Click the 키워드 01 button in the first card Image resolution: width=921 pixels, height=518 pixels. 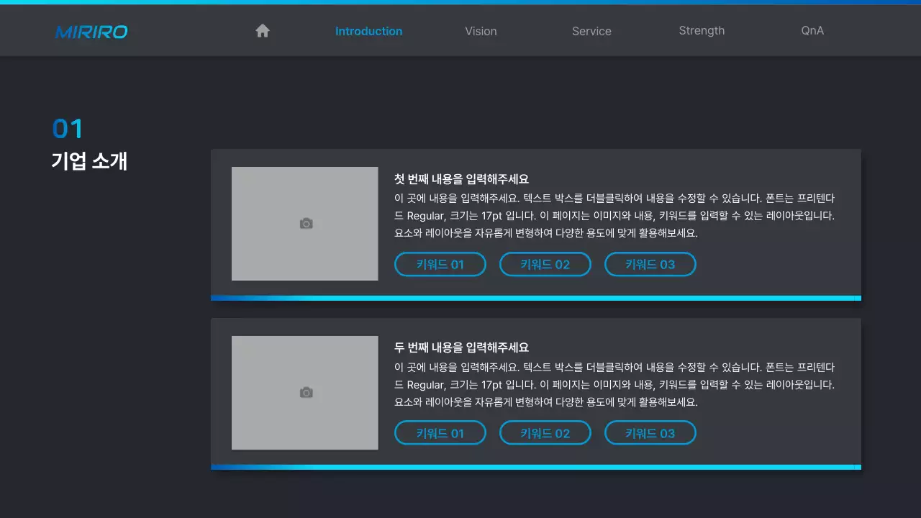click(x=440, y=264)
